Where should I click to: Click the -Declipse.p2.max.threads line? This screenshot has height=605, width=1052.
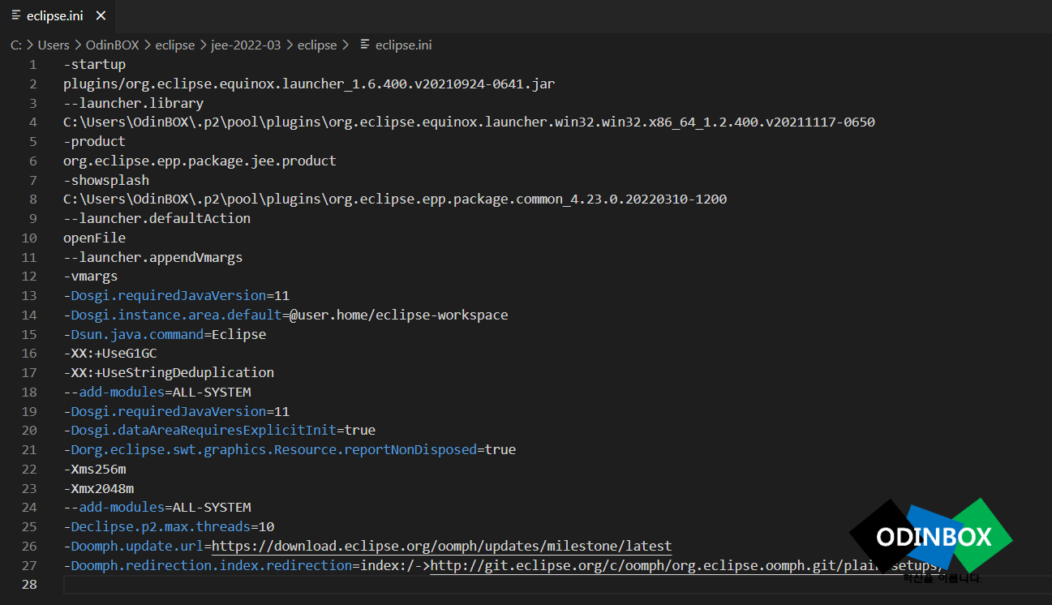click(169, 527)
